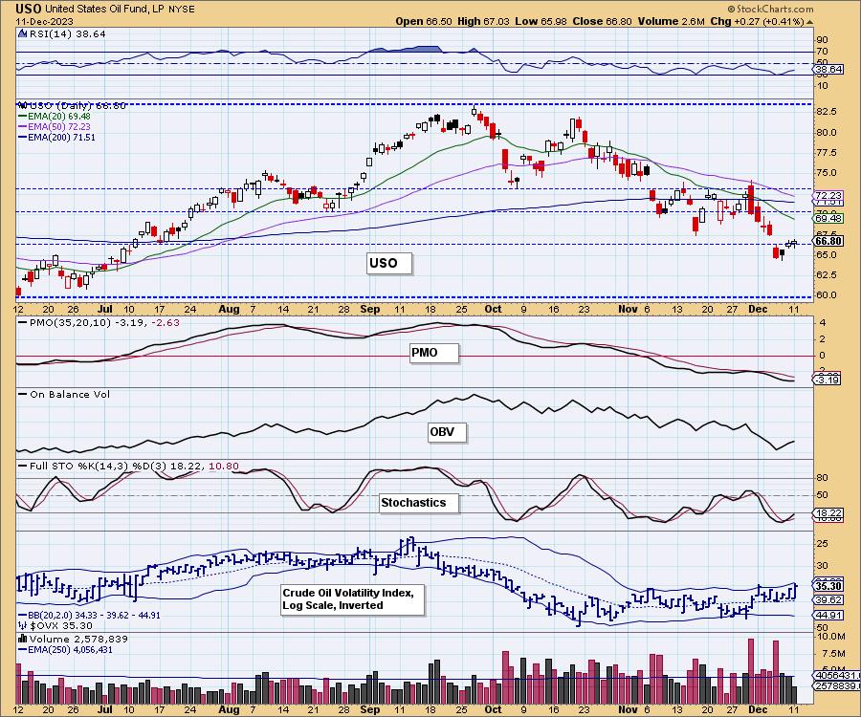Click the Jul month label on bottom axis

click(105, 709)
